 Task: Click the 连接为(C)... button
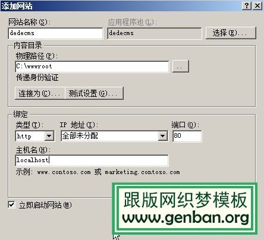point(40,93)
